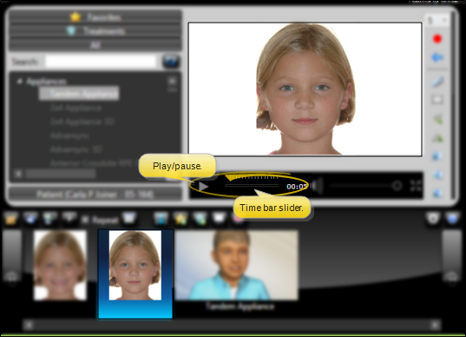Image resolution: width=466 pixels, height=337 pixels.
Task: Mute the video with the speaker icon
Action: tap(318, 186)
